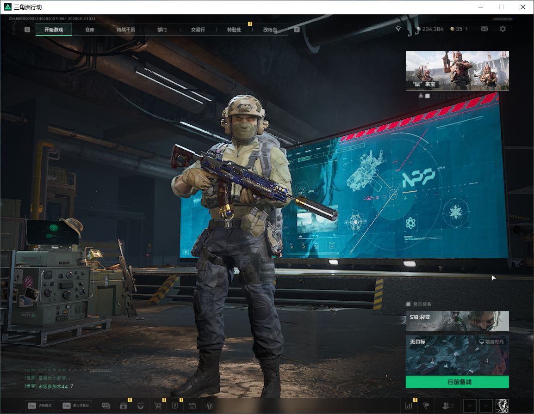
Task: Add currency with the plus next to 35
Action: tap(466, 29)
